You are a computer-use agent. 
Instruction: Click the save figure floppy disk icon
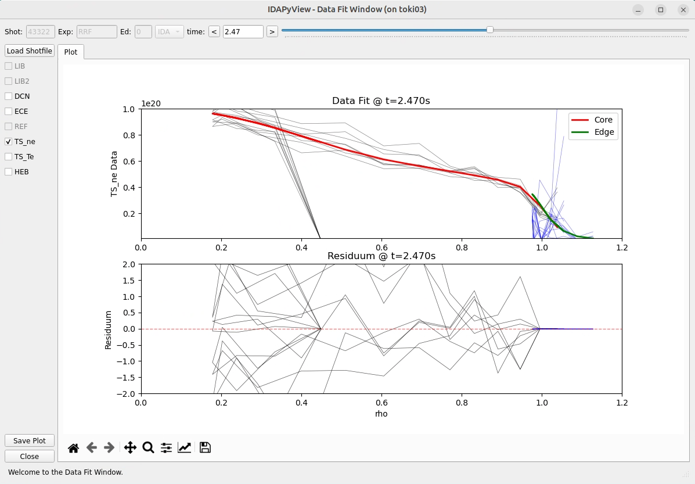coord(204,447)
